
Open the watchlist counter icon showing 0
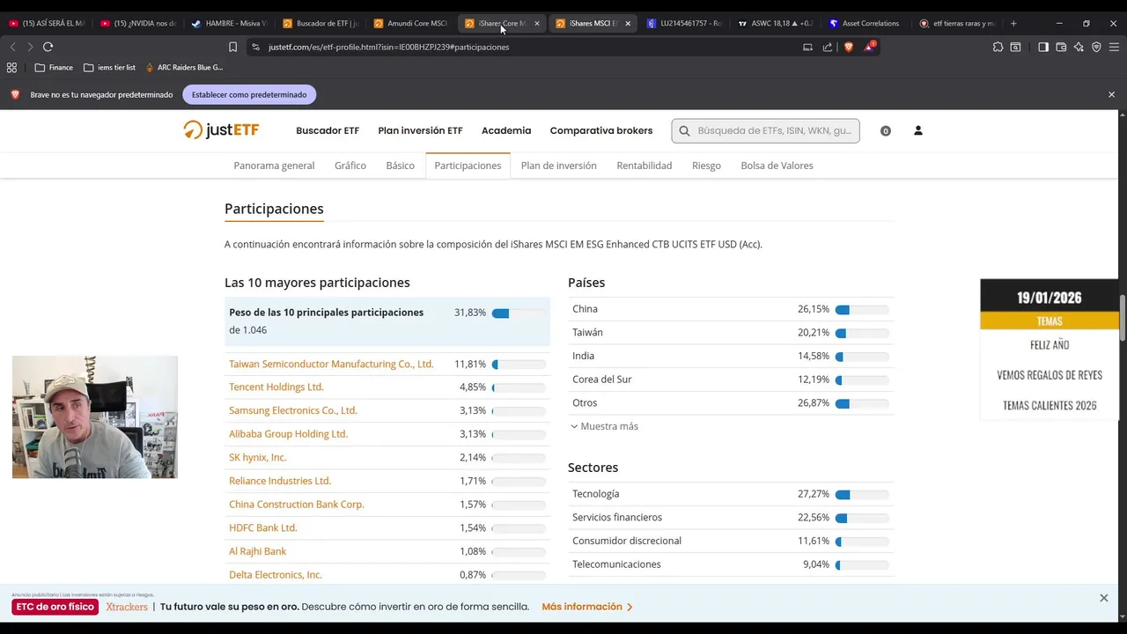point(886,130)
